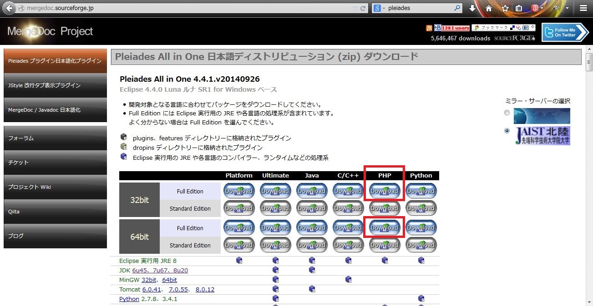Open the Tomcat 8.0.12 link
The height and width of the screenshot is (306, 593).
(205, 290)
